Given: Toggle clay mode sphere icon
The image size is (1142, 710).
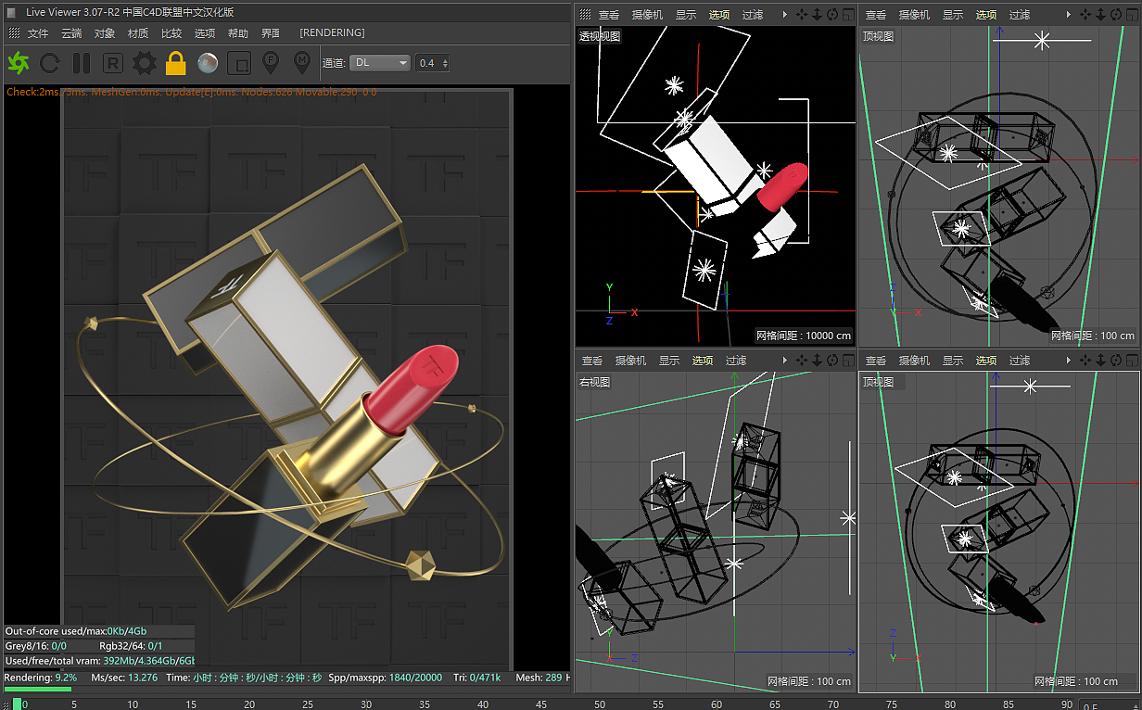Looking at the screenshot, I should coord(208,63).
